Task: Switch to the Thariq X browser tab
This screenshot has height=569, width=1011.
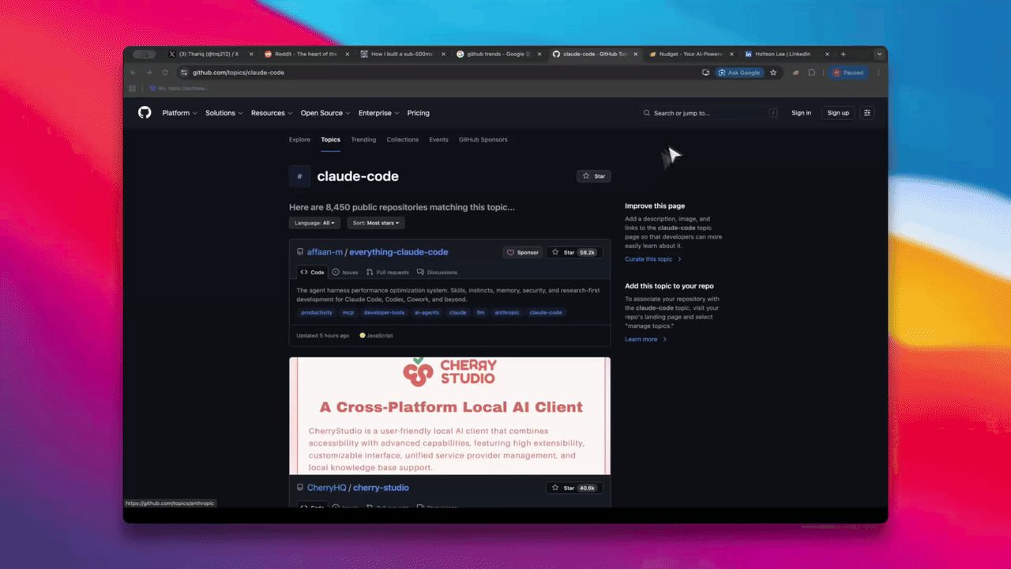Action: [209, 55]
